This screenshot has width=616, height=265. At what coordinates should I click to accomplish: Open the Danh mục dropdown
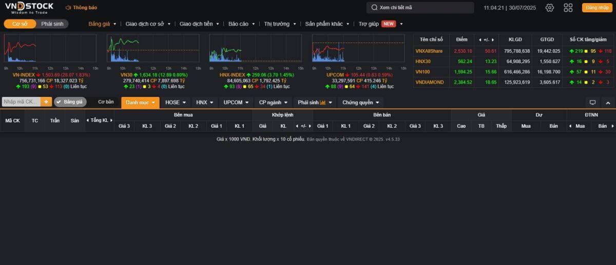[x=140, y=103]
